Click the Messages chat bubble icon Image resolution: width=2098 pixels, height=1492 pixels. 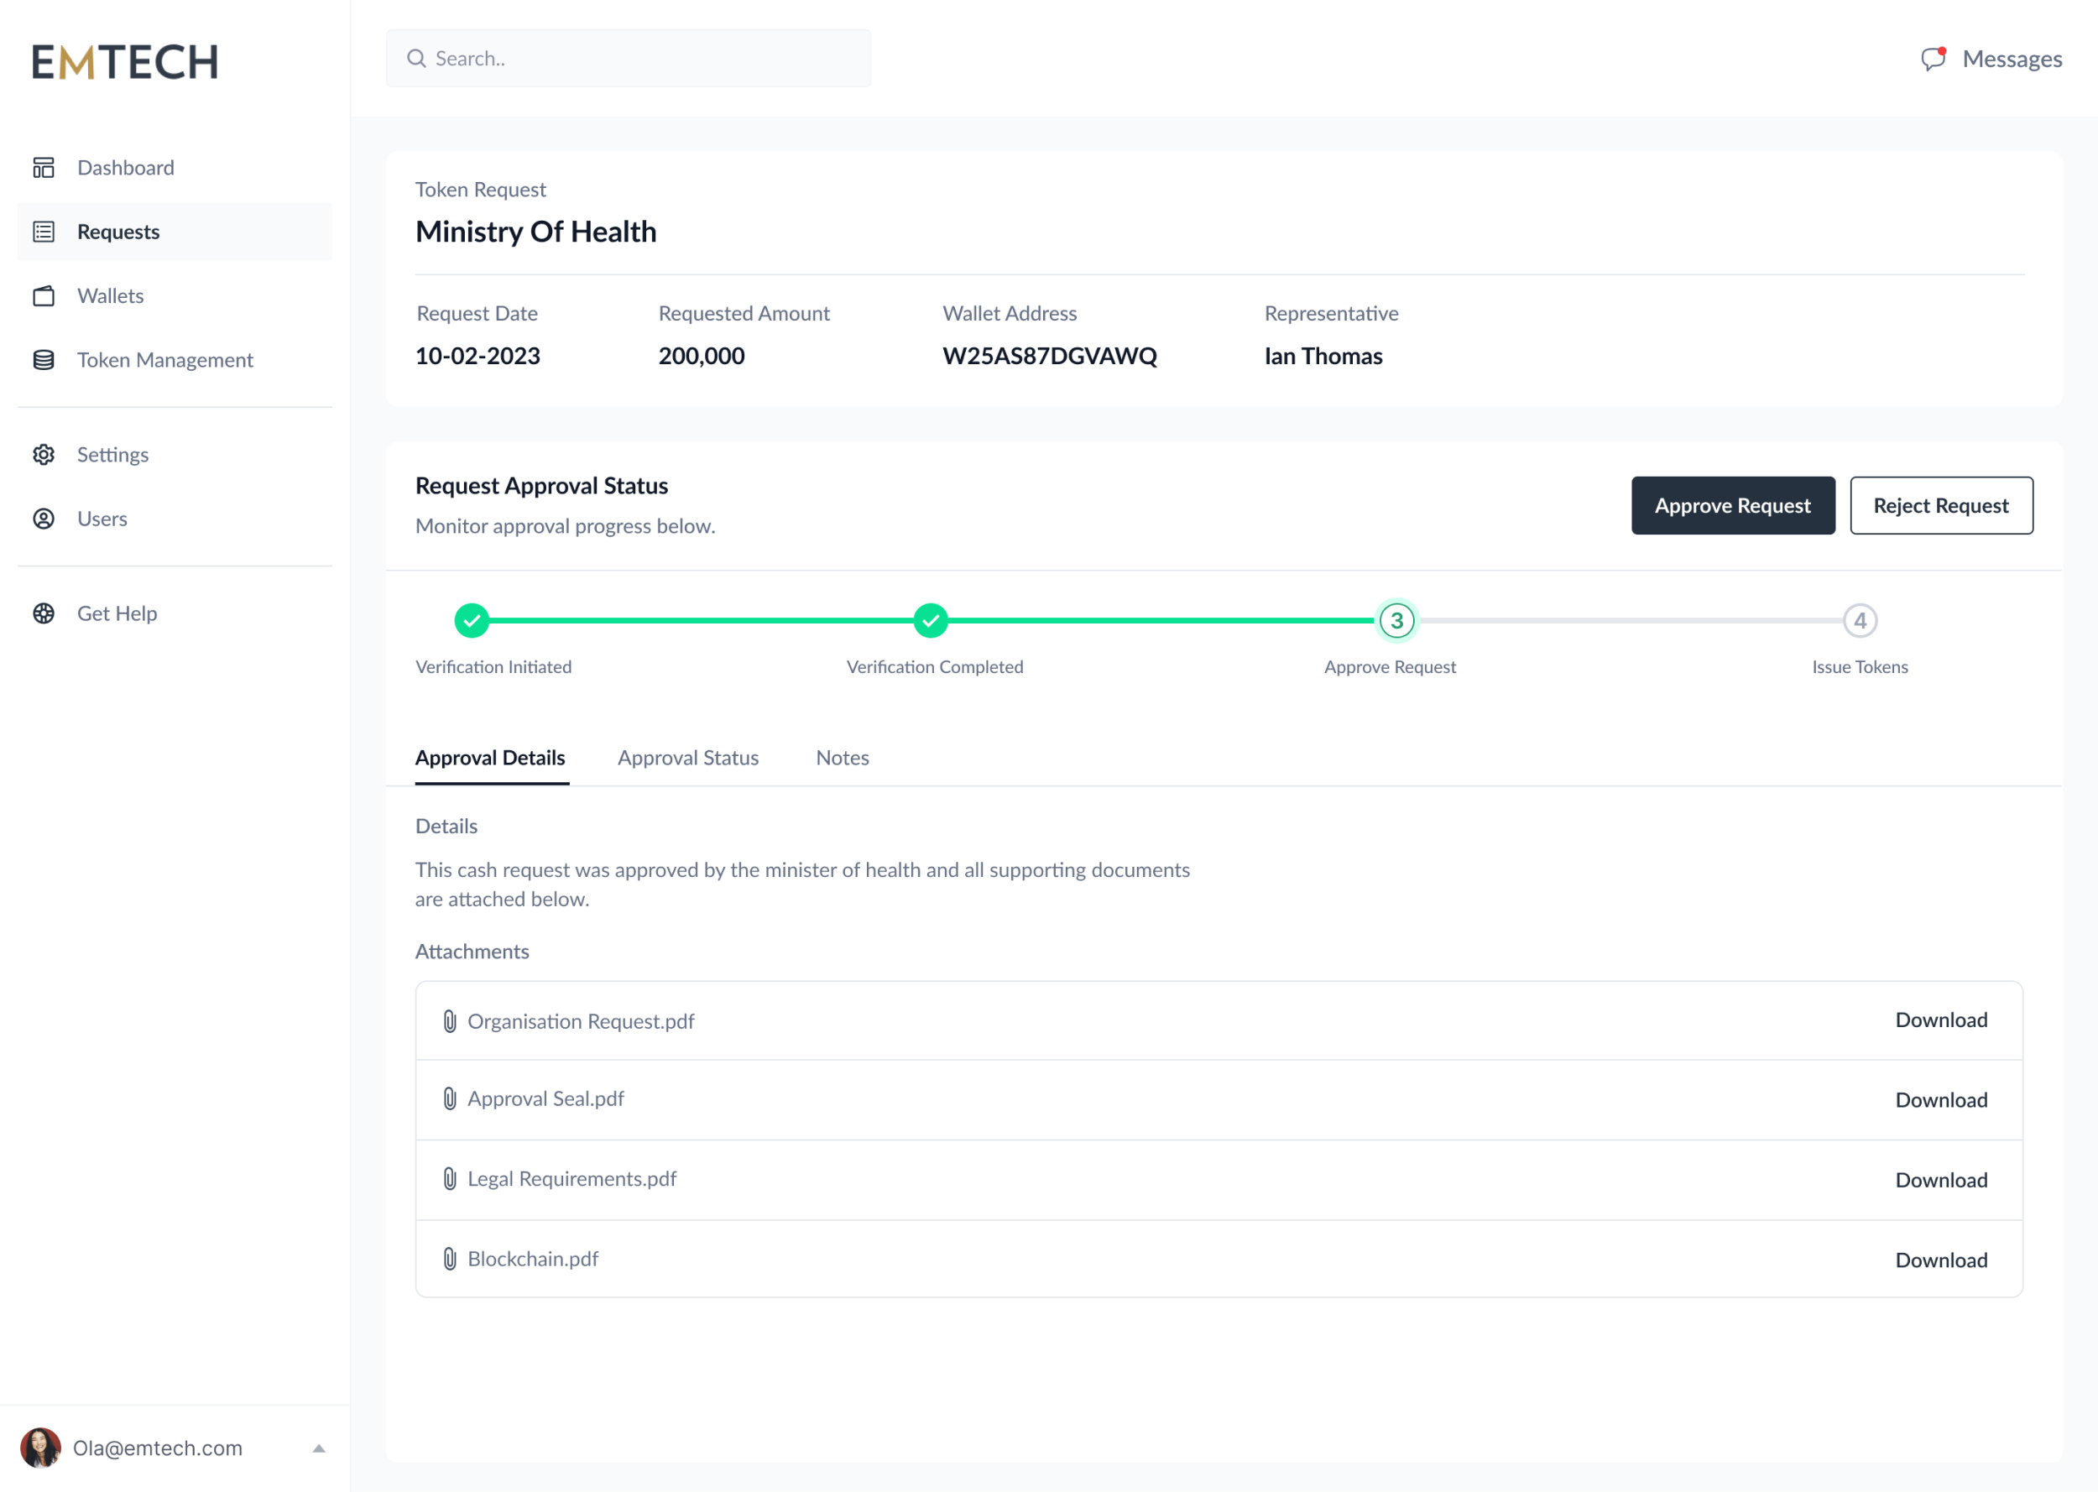1933,59
